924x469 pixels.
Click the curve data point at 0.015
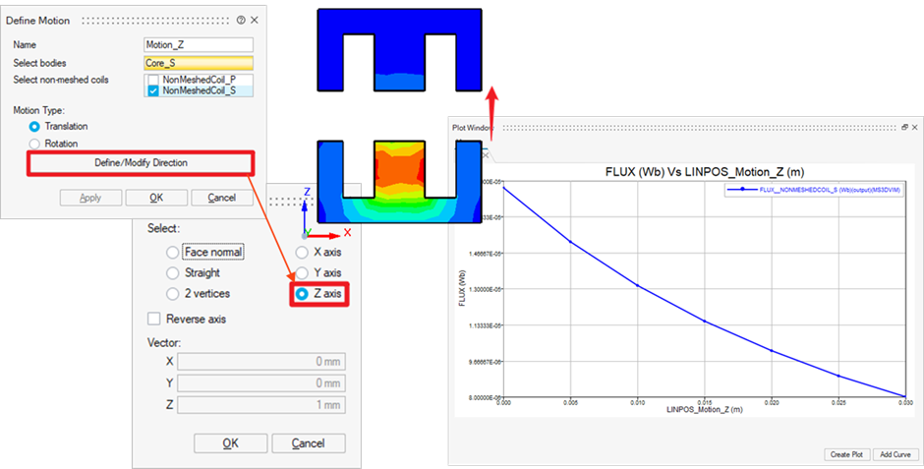[x=705, y=322]
